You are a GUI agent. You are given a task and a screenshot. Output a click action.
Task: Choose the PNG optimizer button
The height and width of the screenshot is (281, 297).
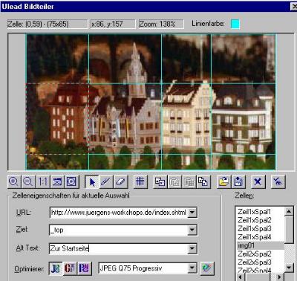85,268
